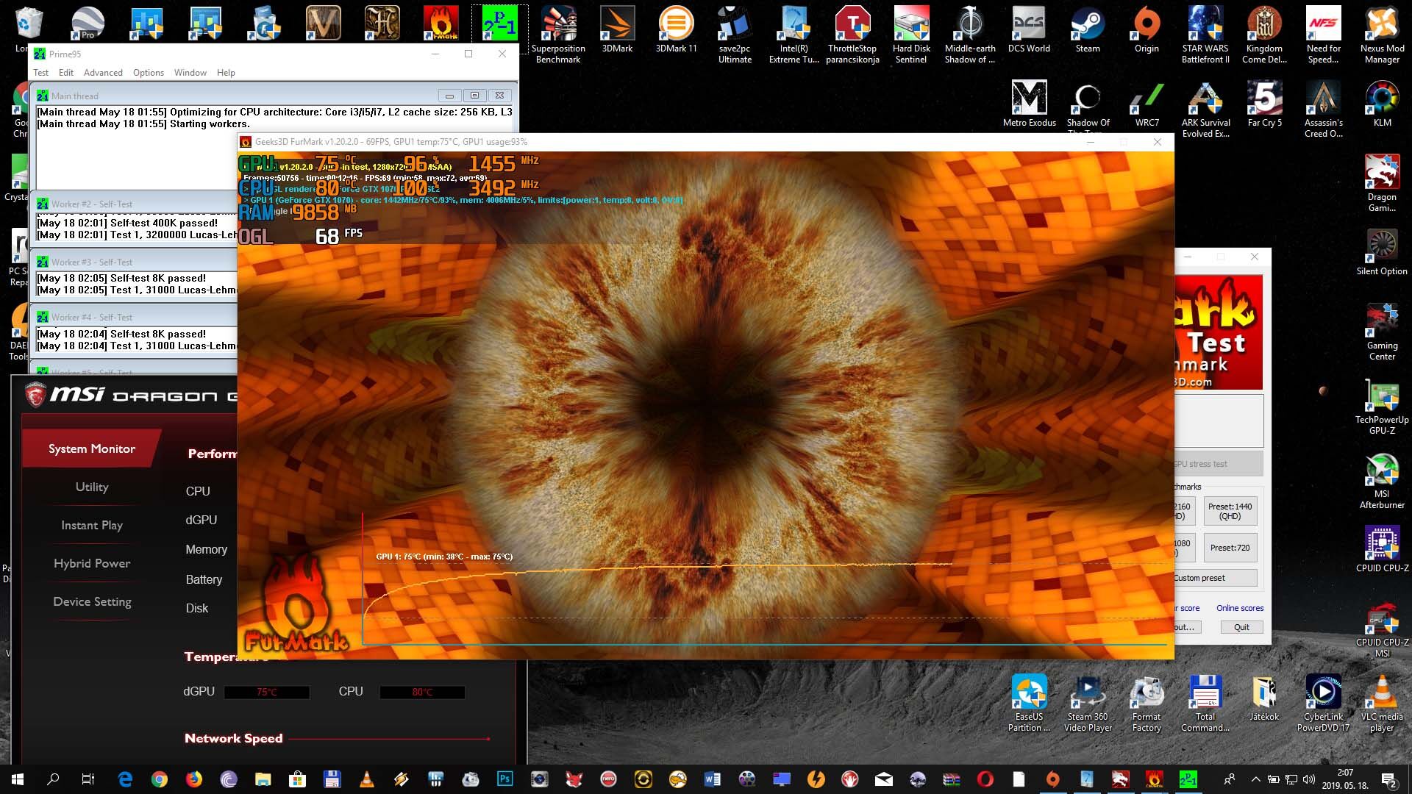The image size is (1412, 794).
Task: Select System Monitor tab in Dragon Center
Action: click(91, 448)
